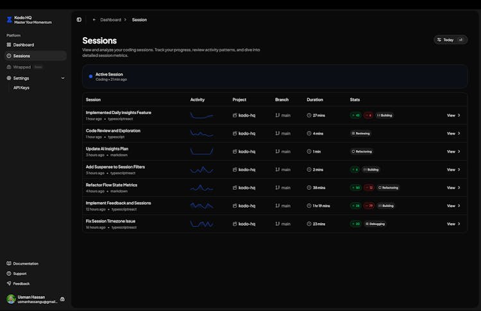Open the Active Session card
Screen dimensions: 481x311
[x=274, y=76]
